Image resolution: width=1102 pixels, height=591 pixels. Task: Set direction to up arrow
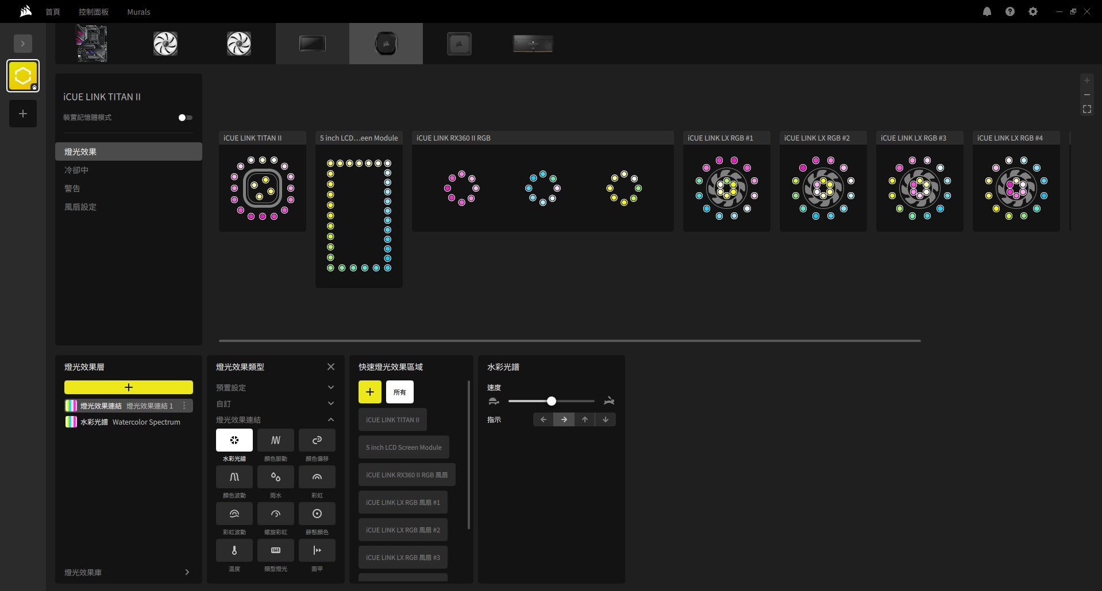click(x=585, y=419)
